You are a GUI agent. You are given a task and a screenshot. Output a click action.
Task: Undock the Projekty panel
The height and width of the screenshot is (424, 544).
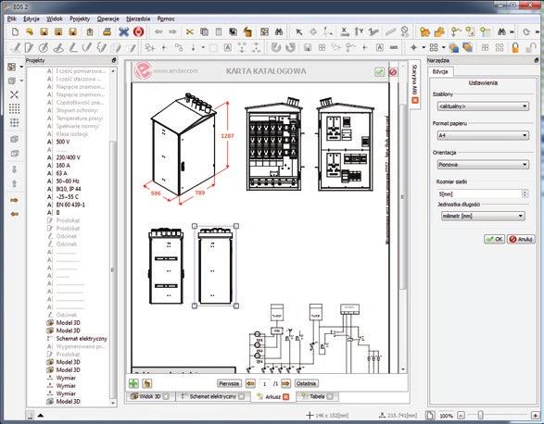tap(114, 60)
